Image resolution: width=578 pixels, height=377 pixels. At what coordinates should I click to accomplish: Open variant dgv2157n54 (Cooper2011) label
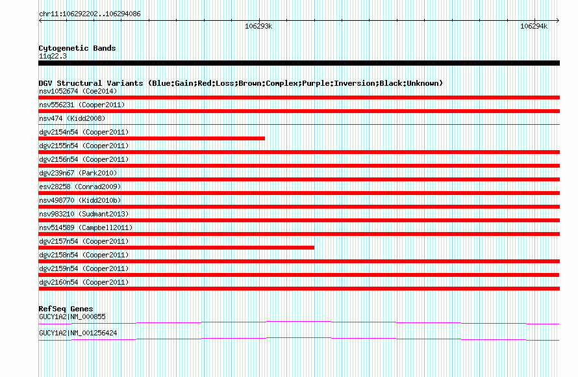coord(84,241)
